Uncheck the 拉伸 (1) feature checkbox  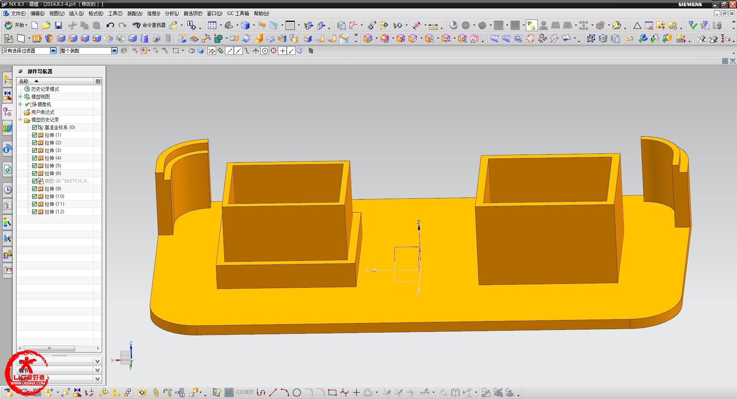[35, 135]
